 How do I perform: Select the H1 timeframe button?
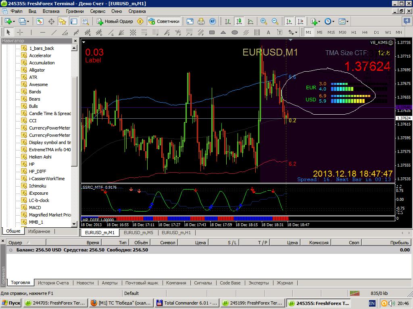point(354,32)
